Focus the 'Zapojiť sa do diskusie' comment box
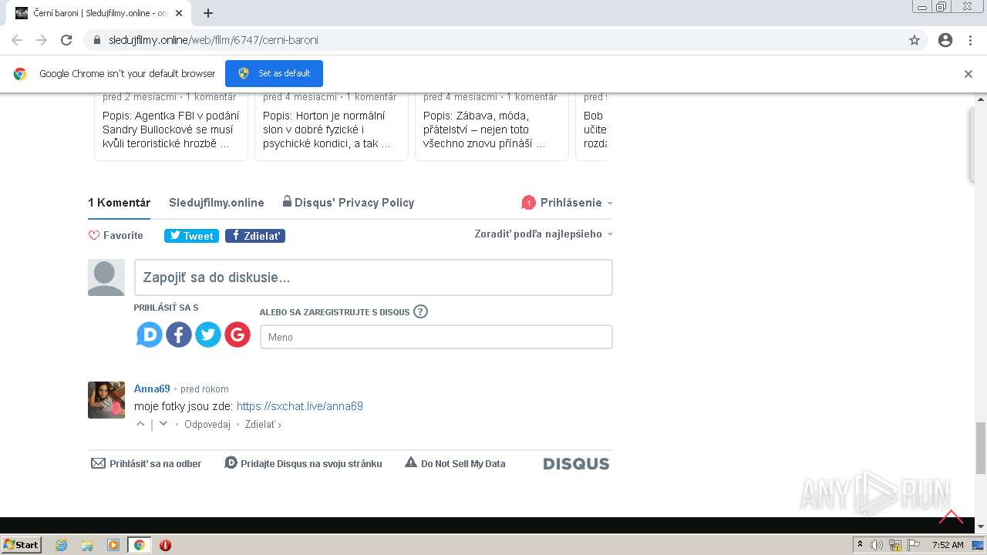This screenshot has height=555, width=987. (373, 277)
